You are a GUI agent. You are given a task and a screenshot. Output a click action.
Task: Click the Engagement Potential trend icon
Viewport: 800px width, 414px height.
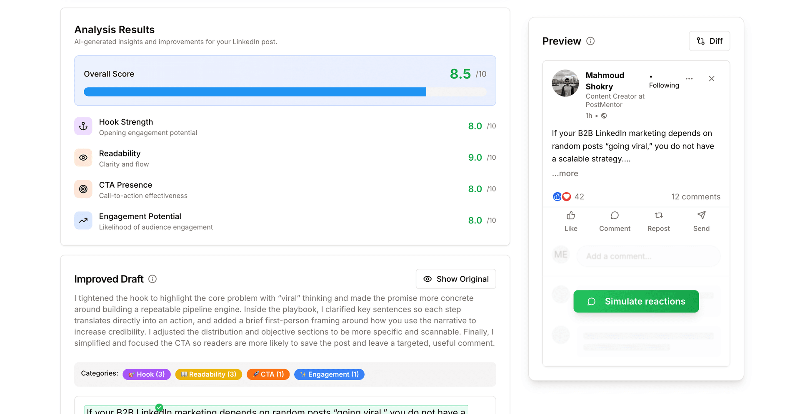[83, 221]
